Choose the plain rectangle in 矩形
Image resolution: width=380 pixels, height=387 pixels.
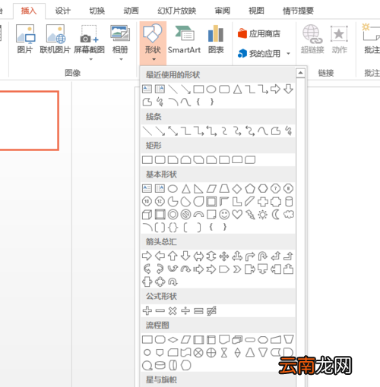147,160
